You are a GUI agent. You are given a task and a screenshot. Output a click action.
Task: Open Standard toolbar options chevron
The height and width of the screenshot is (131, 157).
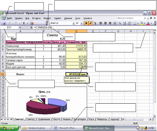tap(47, 23)
